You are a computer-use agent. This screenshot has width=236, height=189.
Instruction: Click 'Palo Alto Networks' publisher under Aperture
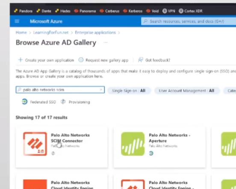tap(163, 146)
